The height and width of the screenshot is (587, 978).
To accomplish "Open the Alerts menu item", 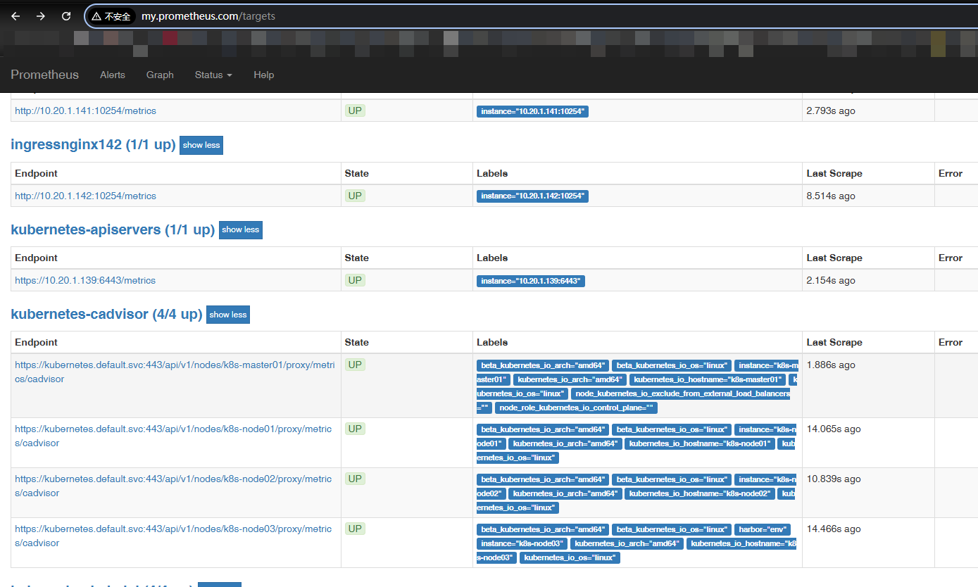I will [x=113, y=75].
